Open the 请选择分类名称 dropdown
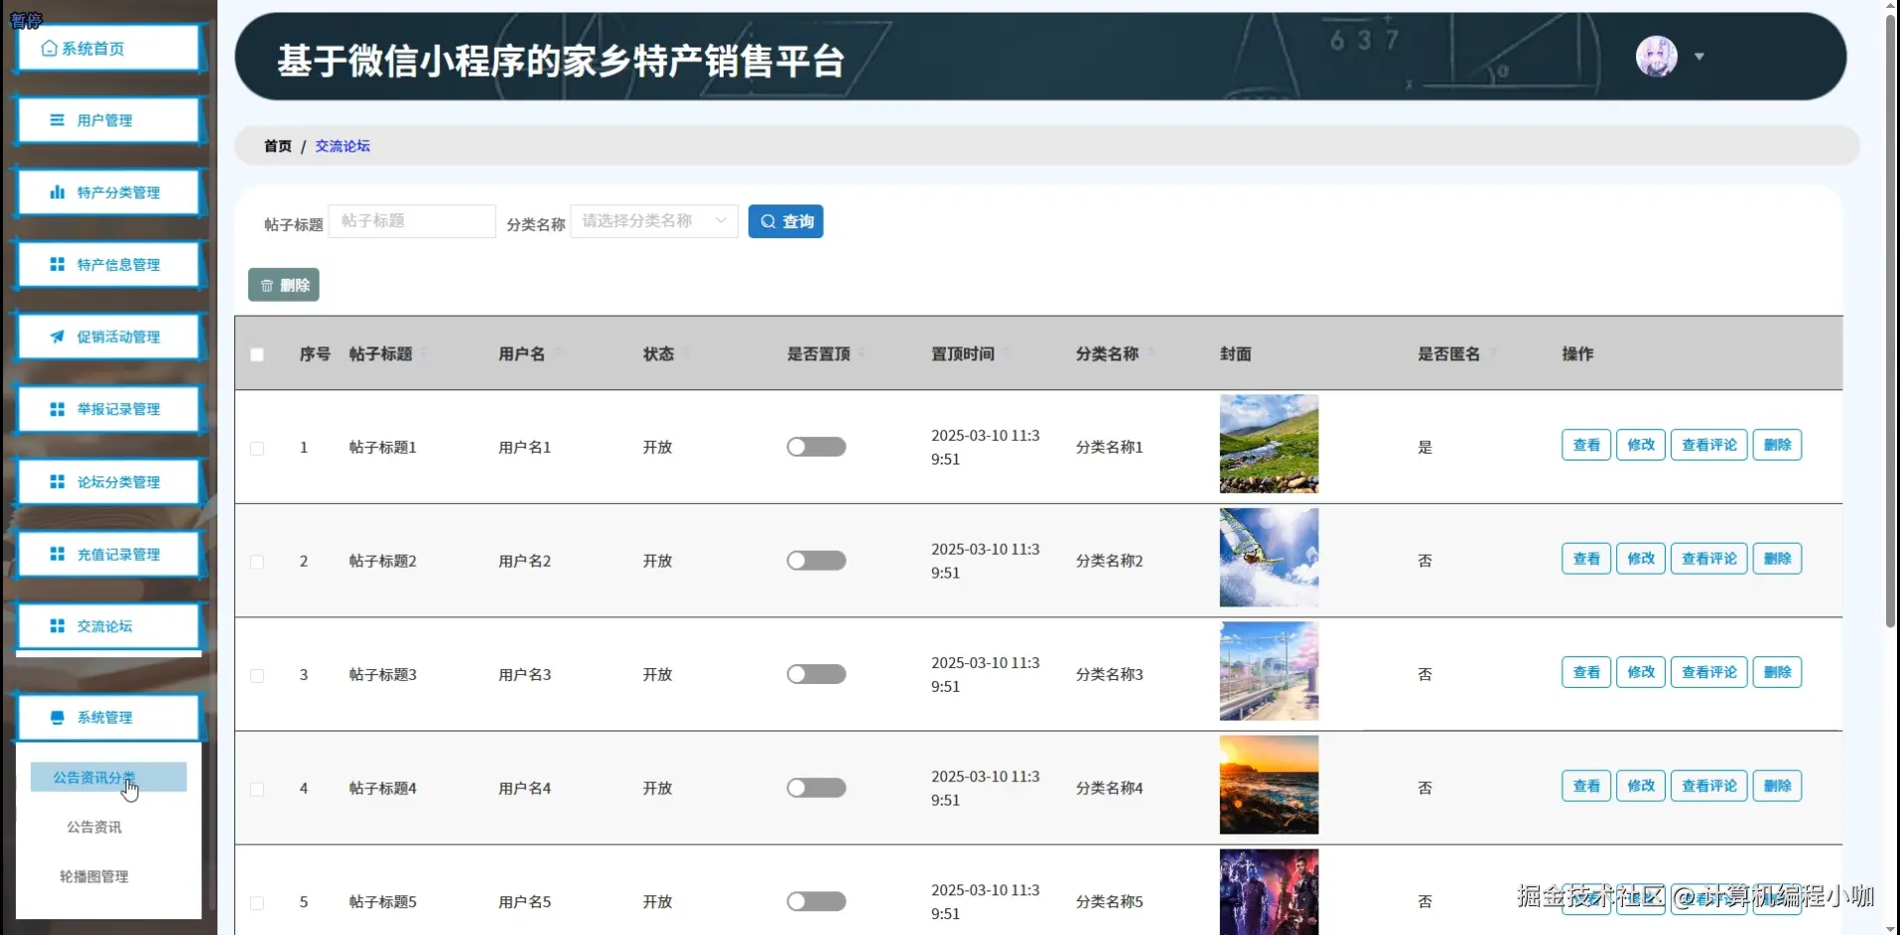The height and width of the screenshot is (935, 1900). coord(652,220)
